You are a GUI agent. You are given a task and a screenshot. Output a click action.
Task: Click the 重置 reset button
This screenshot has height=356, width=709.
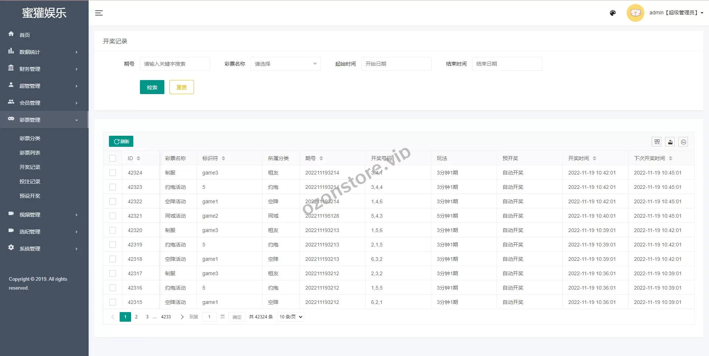coord(181,87)
